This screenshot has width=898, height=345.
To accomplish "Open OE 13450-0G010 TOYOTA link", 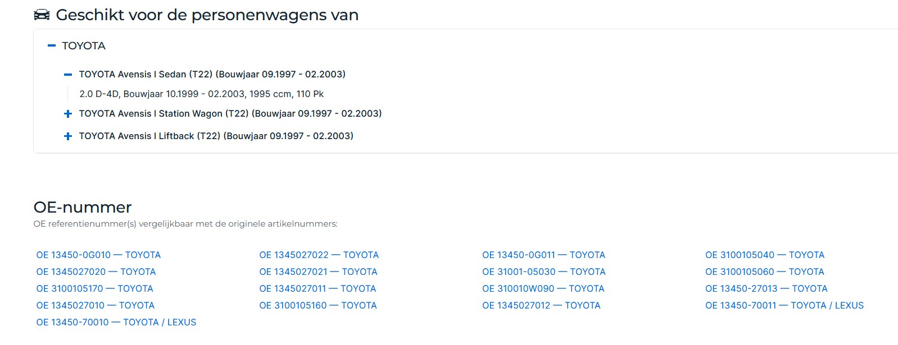I will pyautogui.click(x=98, y=255).
